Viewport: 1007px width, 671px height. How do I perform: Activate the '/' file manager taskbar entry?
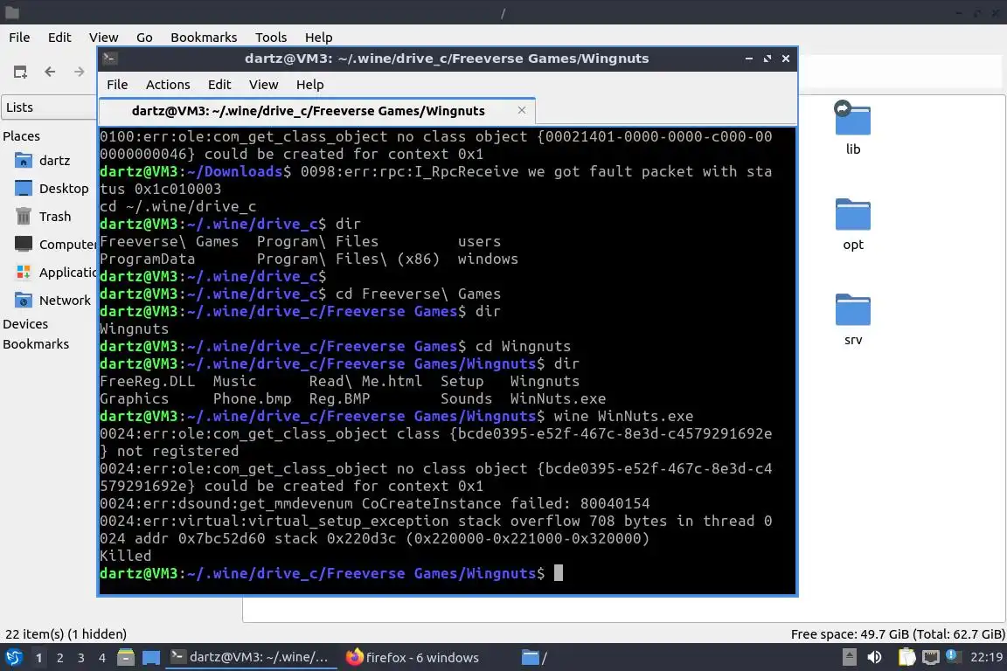[534, 657]
